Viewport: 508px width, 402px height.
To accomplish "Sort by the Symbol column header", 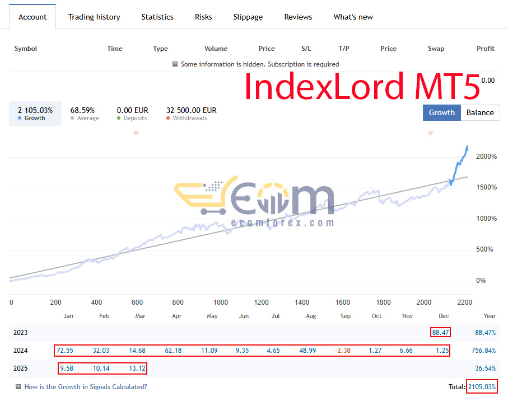I will 26,49.
